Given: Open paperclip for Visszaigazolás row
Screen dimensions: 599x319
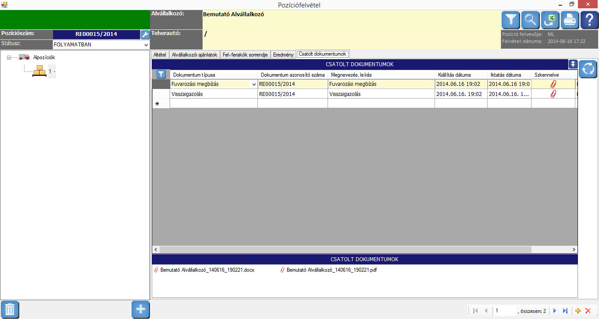Looking at the screenshot, I should (553, 94).
